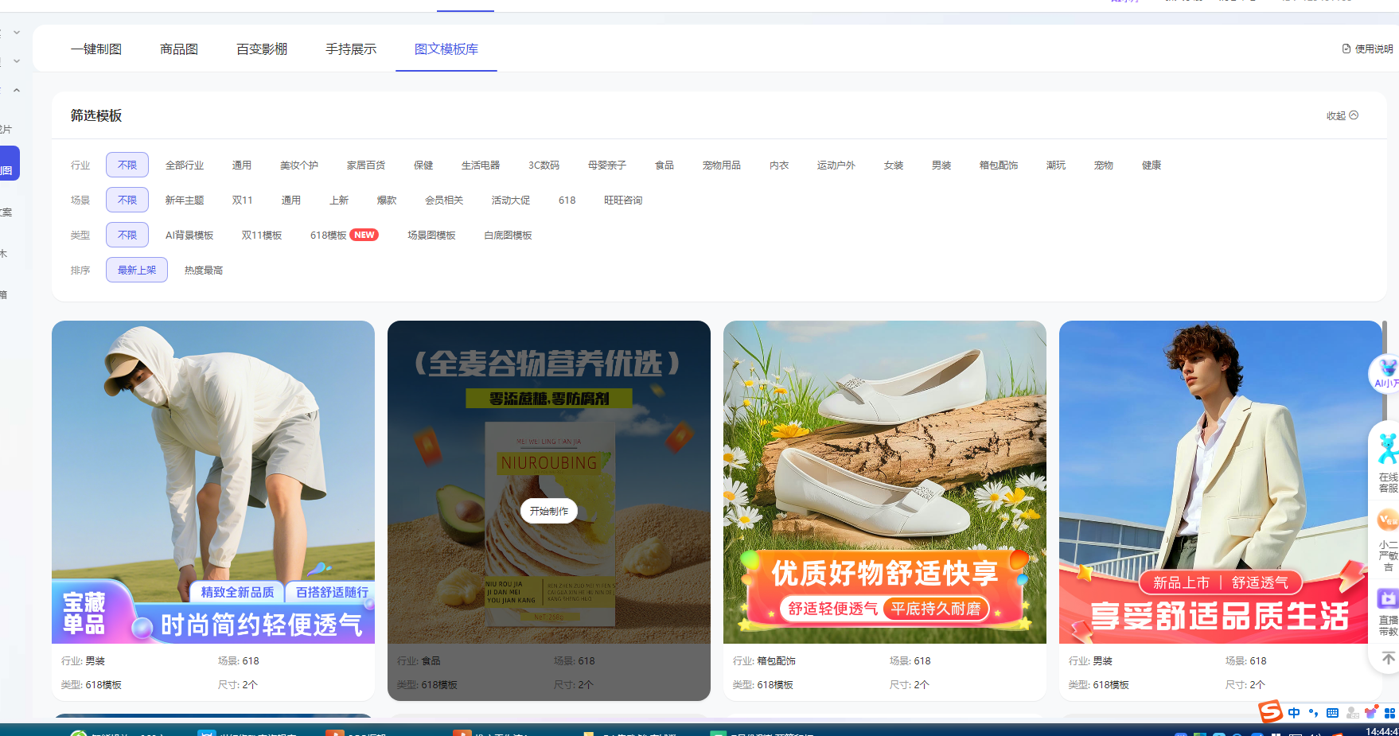Expand the first collapsed sidebar section
The width and height of the screenshot is (1399, 736).
(17, 33)
